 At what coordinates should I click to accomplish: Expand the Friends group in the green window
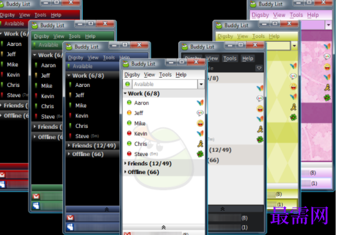[x=35, y=127]
